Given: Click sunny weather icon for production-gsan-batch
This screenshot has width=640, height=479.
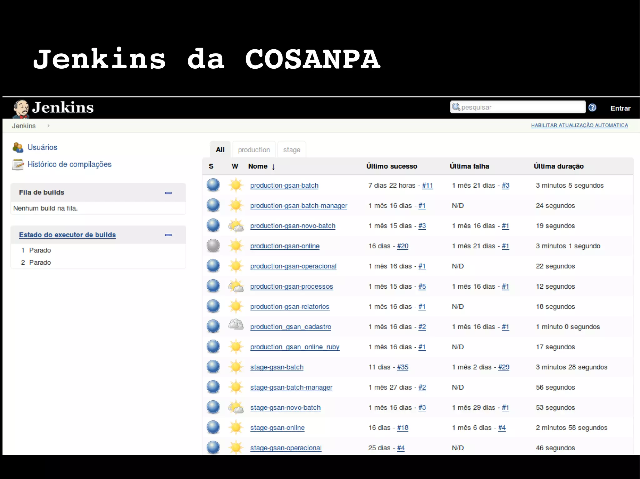Looking at the screenshot, I should tap(236, 185).
